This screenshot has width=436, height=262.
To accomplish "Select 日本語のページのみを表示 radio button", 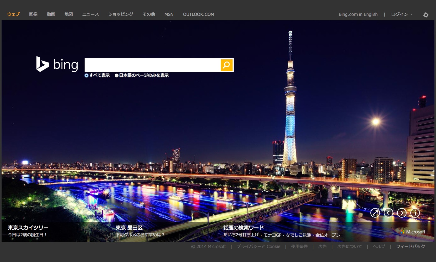I will pyautogui.click(x=117, y=75).
